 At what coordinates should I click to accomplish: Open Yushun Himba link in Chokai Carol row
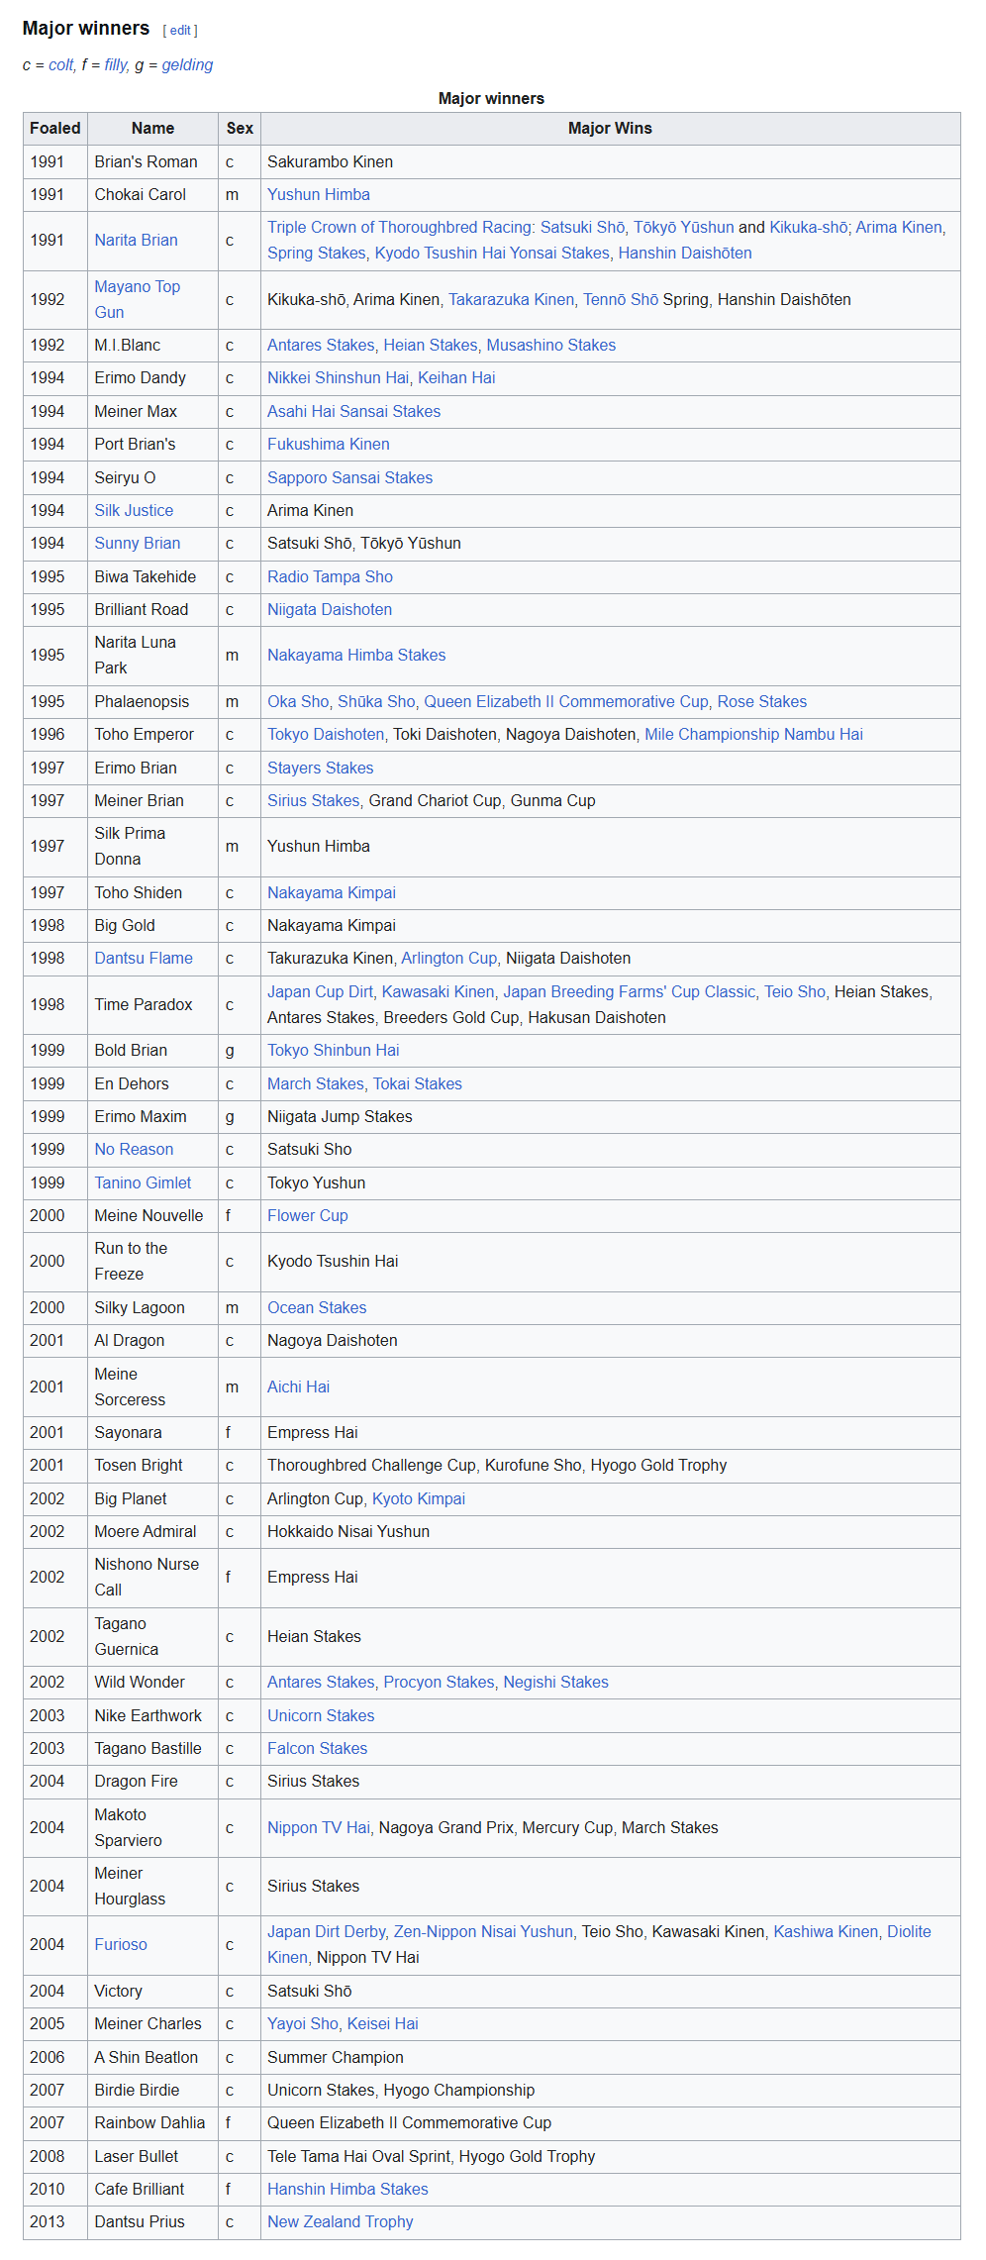319,195
